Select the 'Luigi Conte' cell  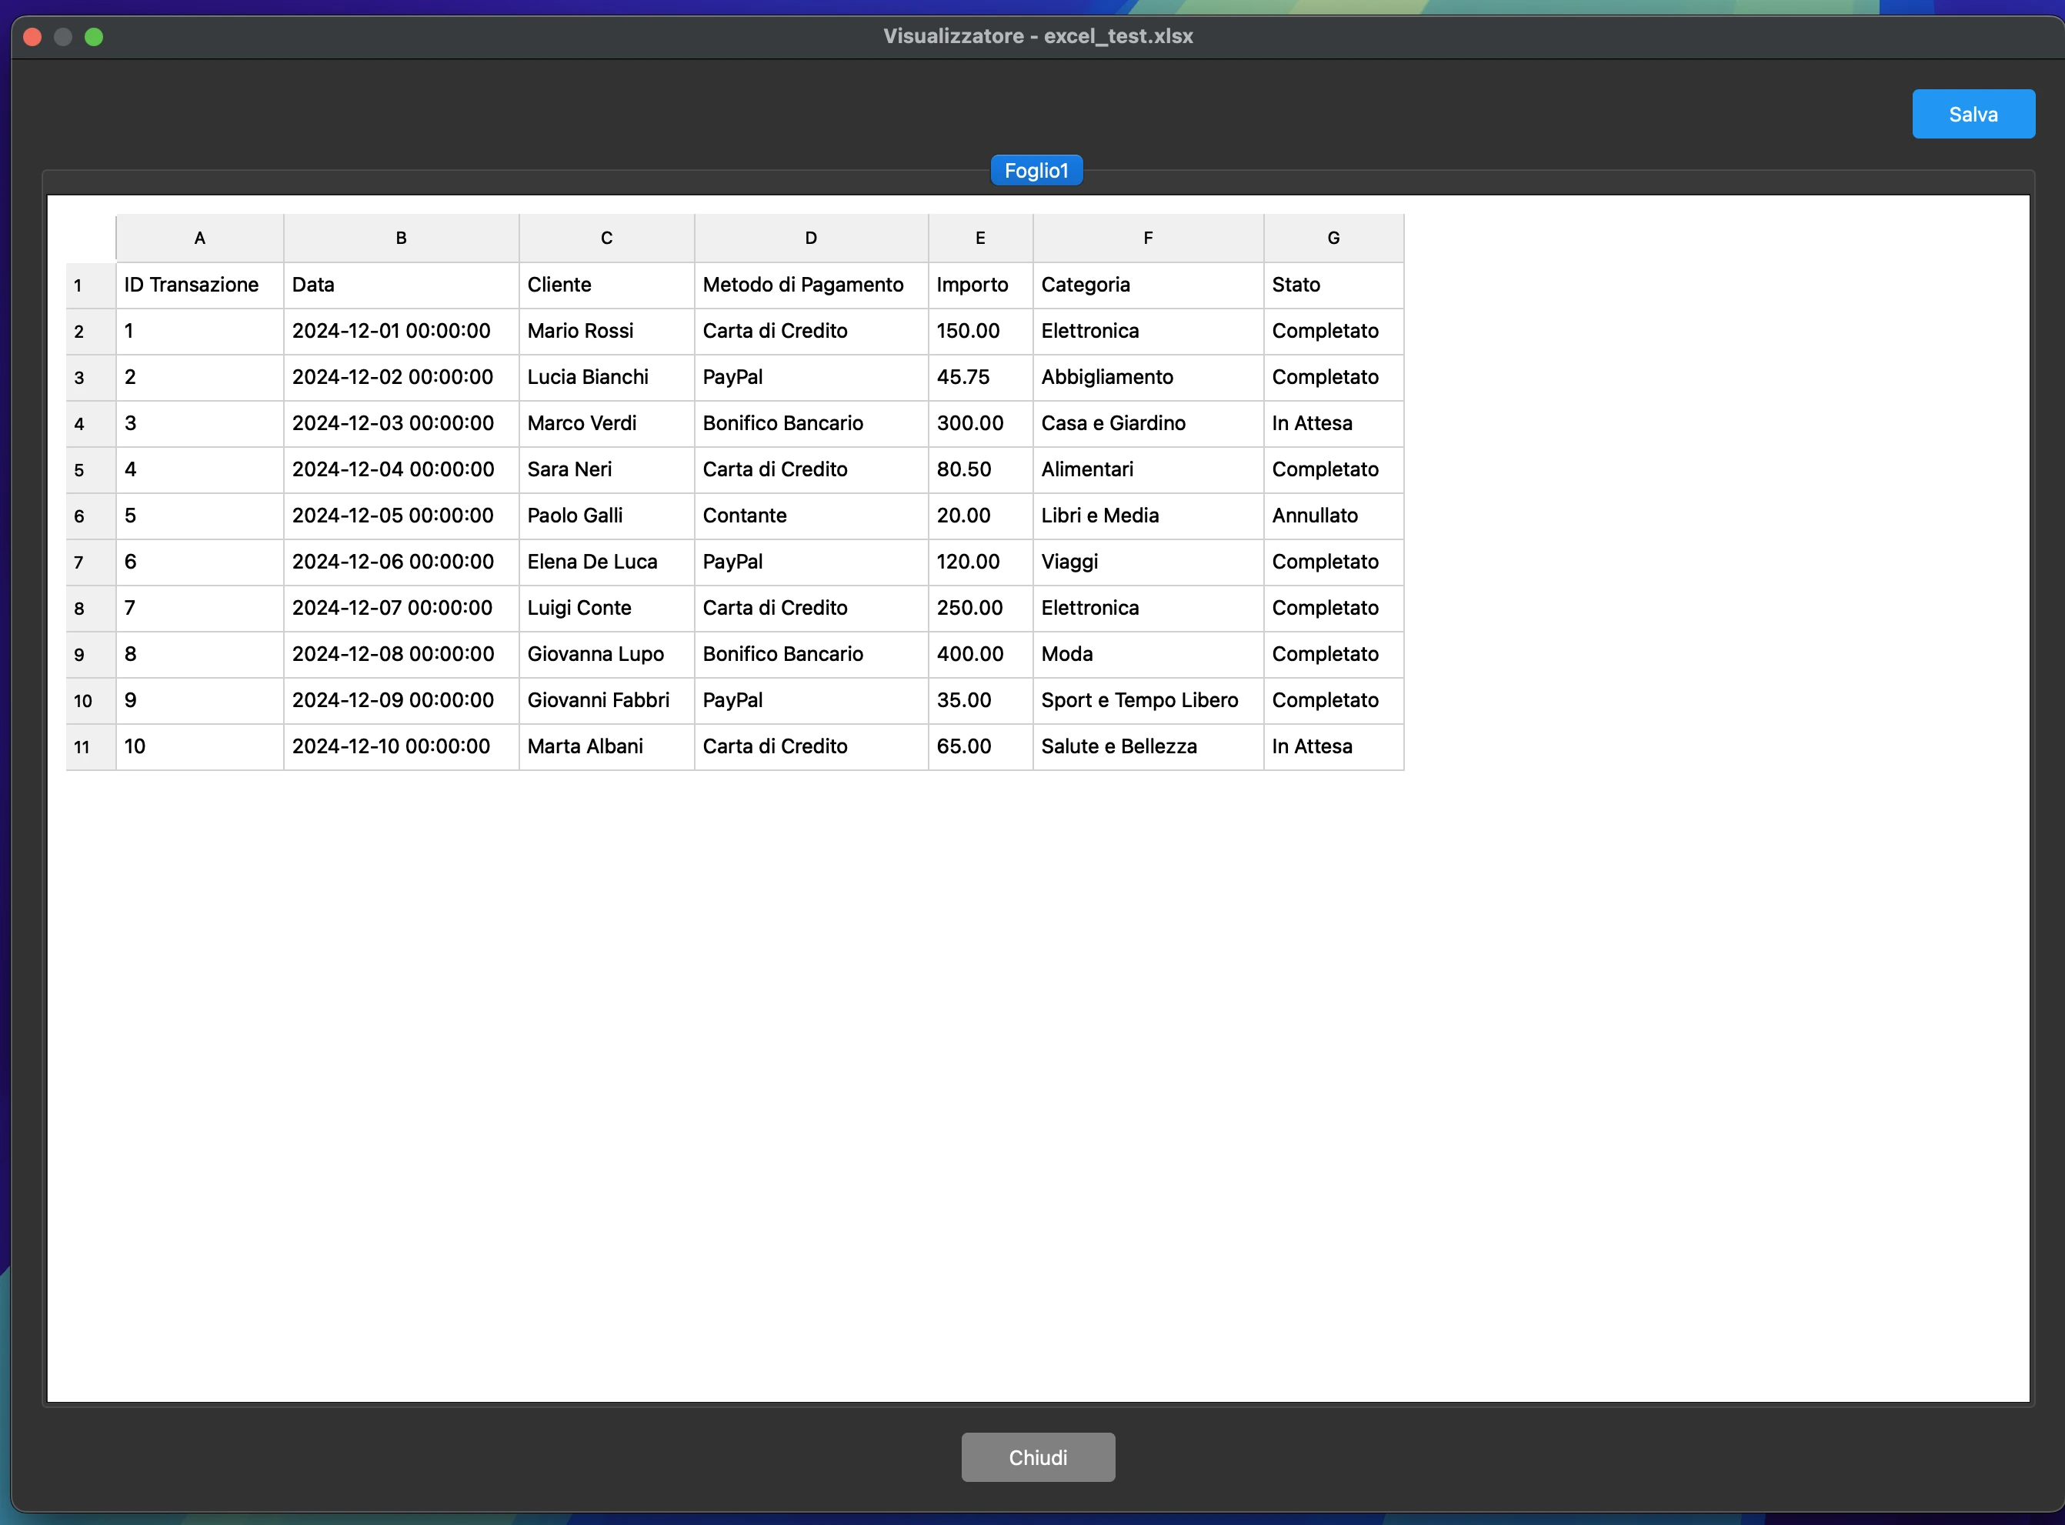pos(606,607)
